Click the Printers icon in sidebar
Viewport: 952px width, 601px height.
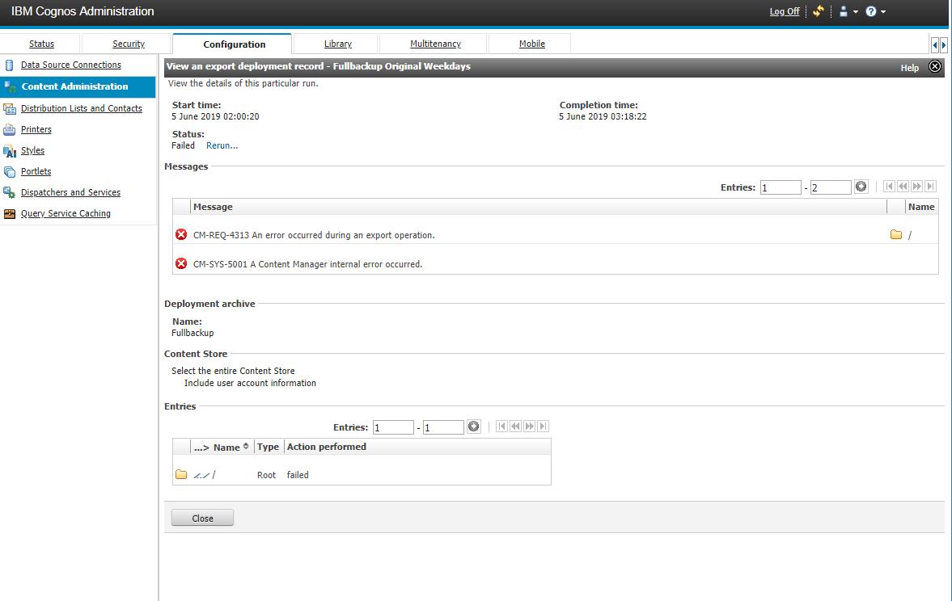10,130
